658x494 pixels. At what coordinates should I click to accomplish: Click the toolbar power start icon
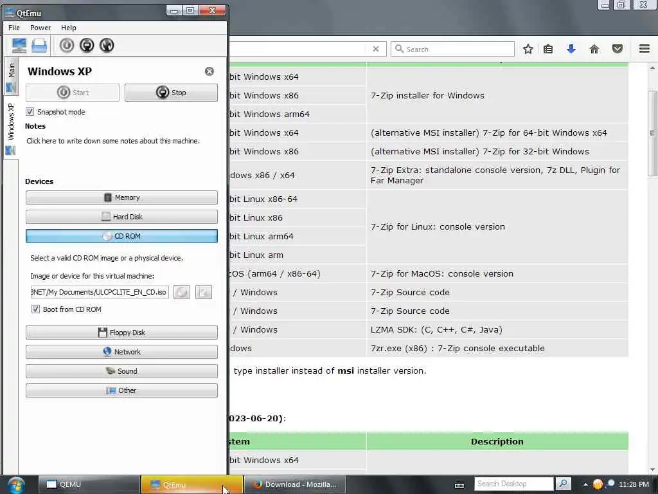click(x=67, y=45)
